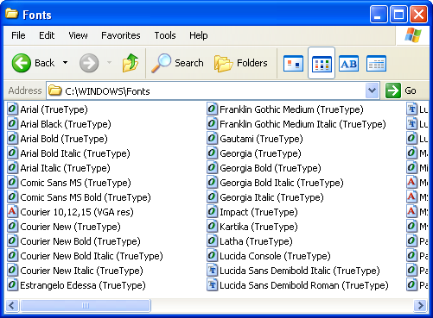Open the Help menu

point(199,35)
